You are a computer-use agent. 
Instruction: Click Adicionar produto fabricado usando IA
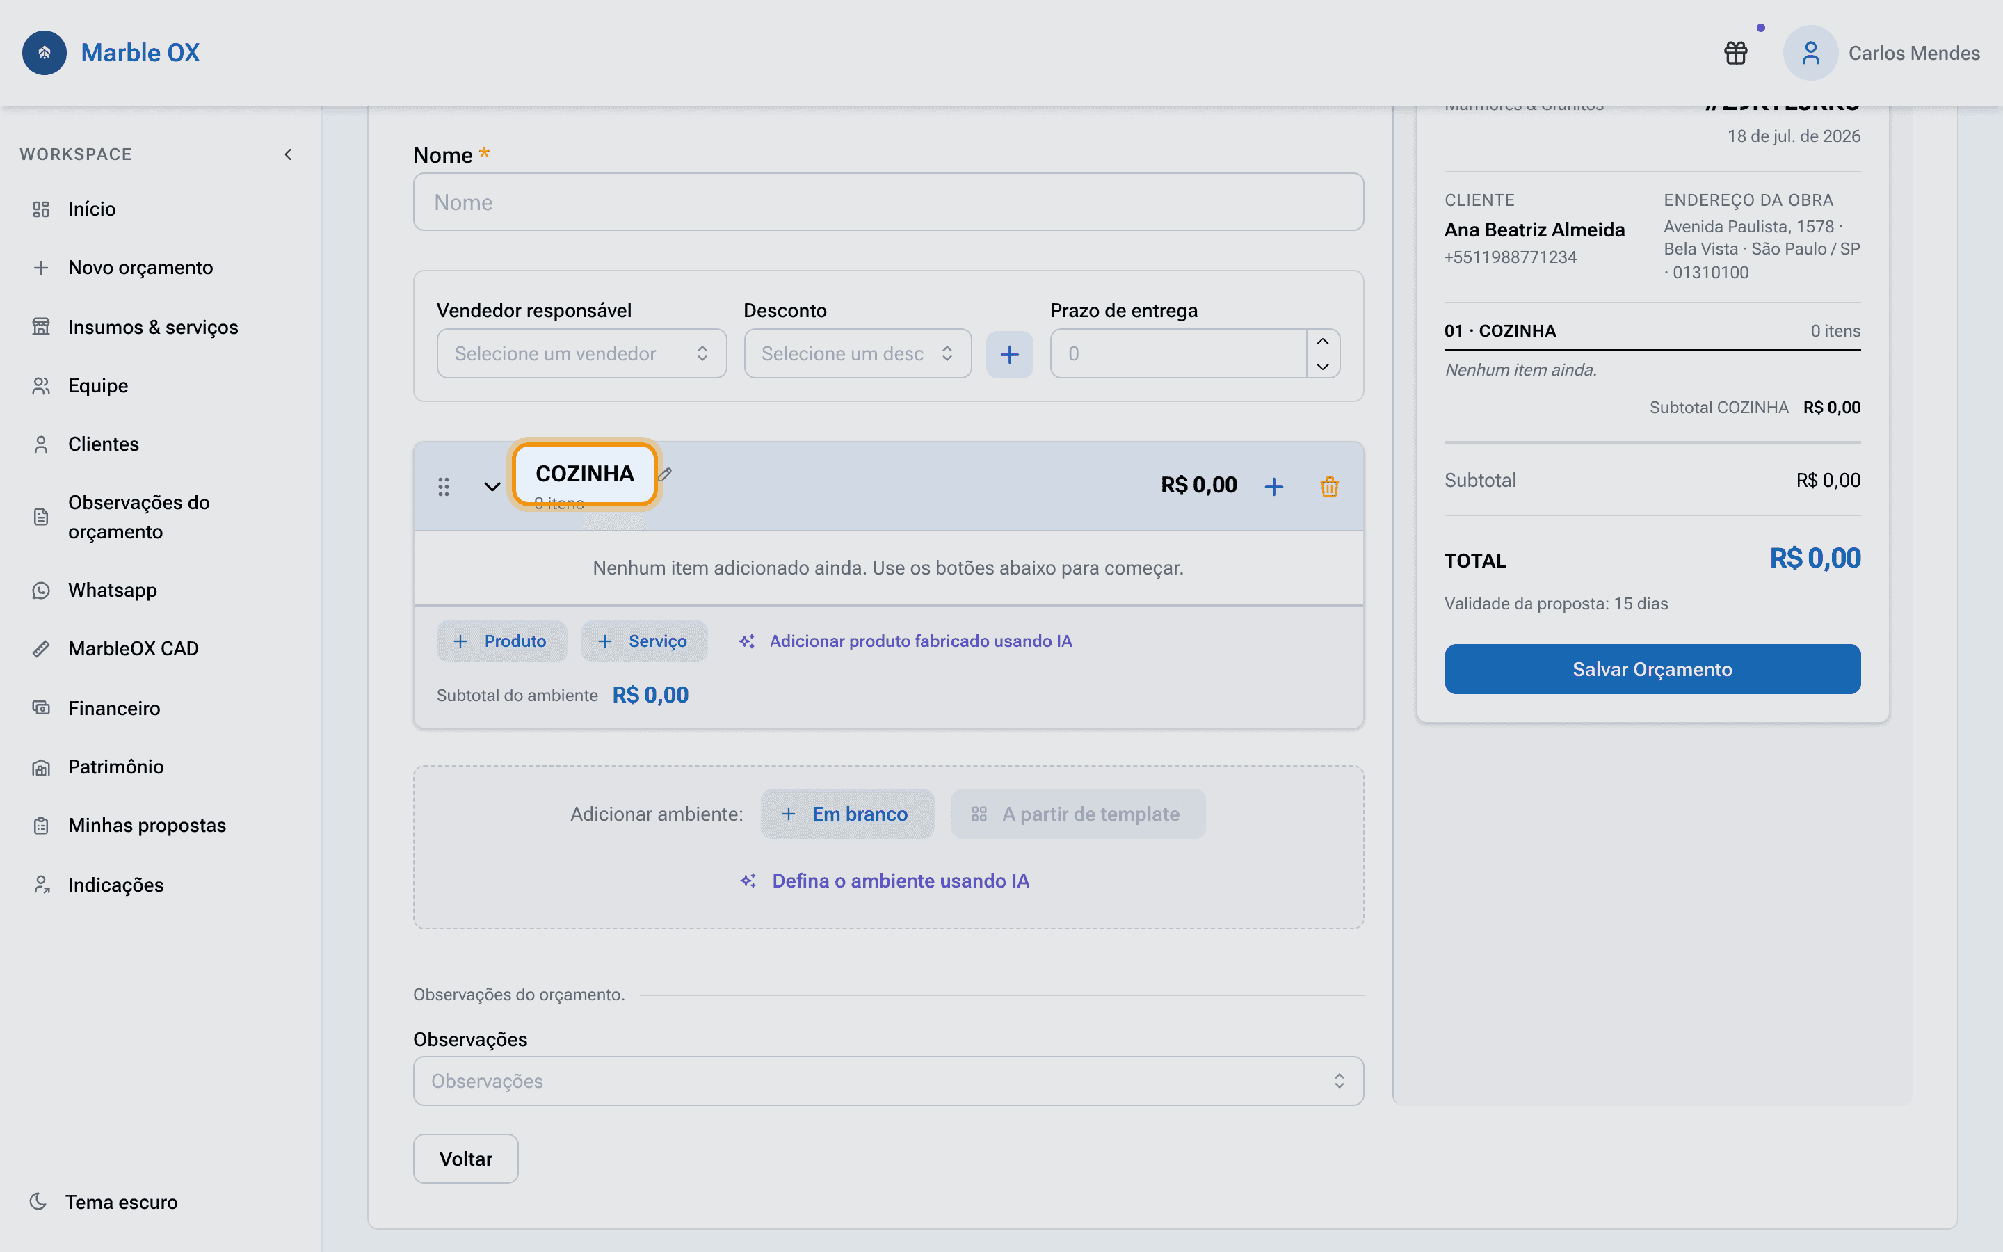pos(906,641)
